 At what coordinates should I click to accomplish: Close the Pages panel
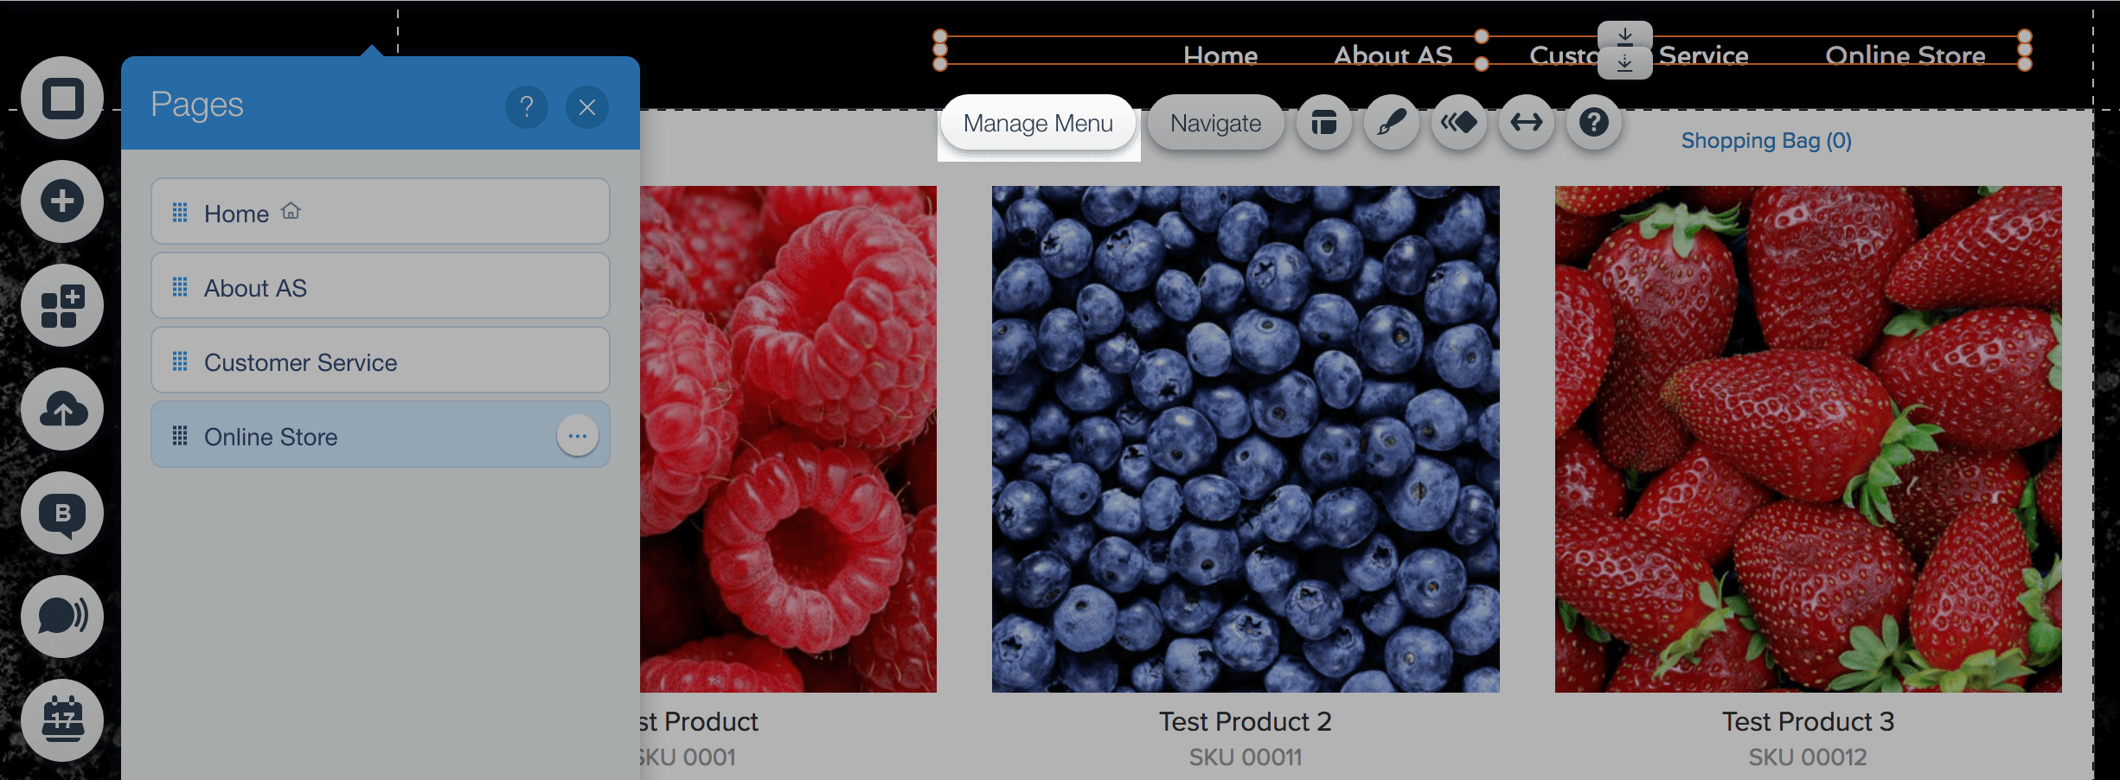click(587, 107)
